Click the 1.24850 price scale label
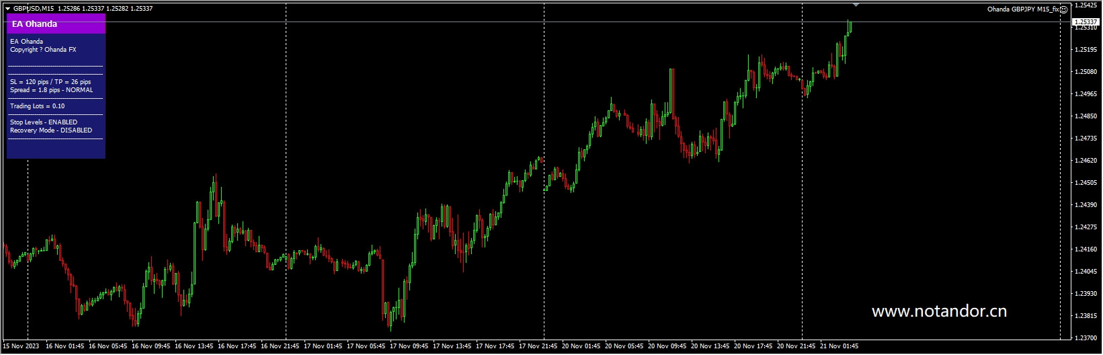The height and width of the screenshot is (355, 1103). click(x=1086, y=116)
